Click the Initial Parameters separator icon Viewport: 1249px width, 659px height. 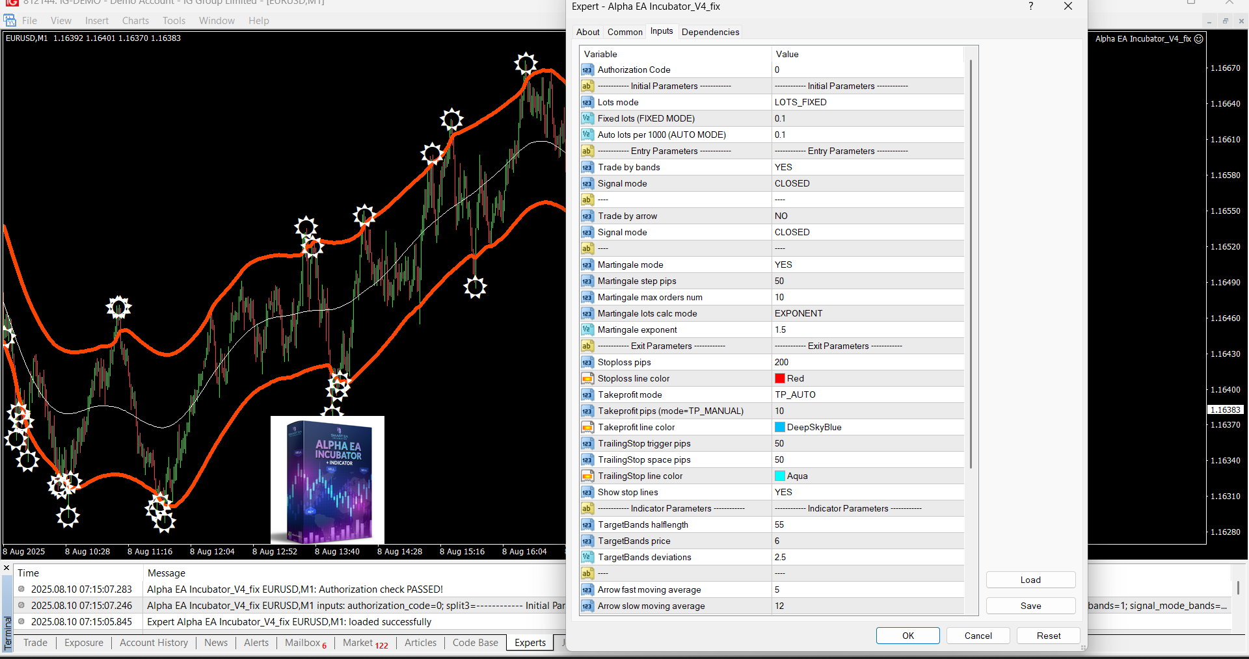[x=587, y=86]
